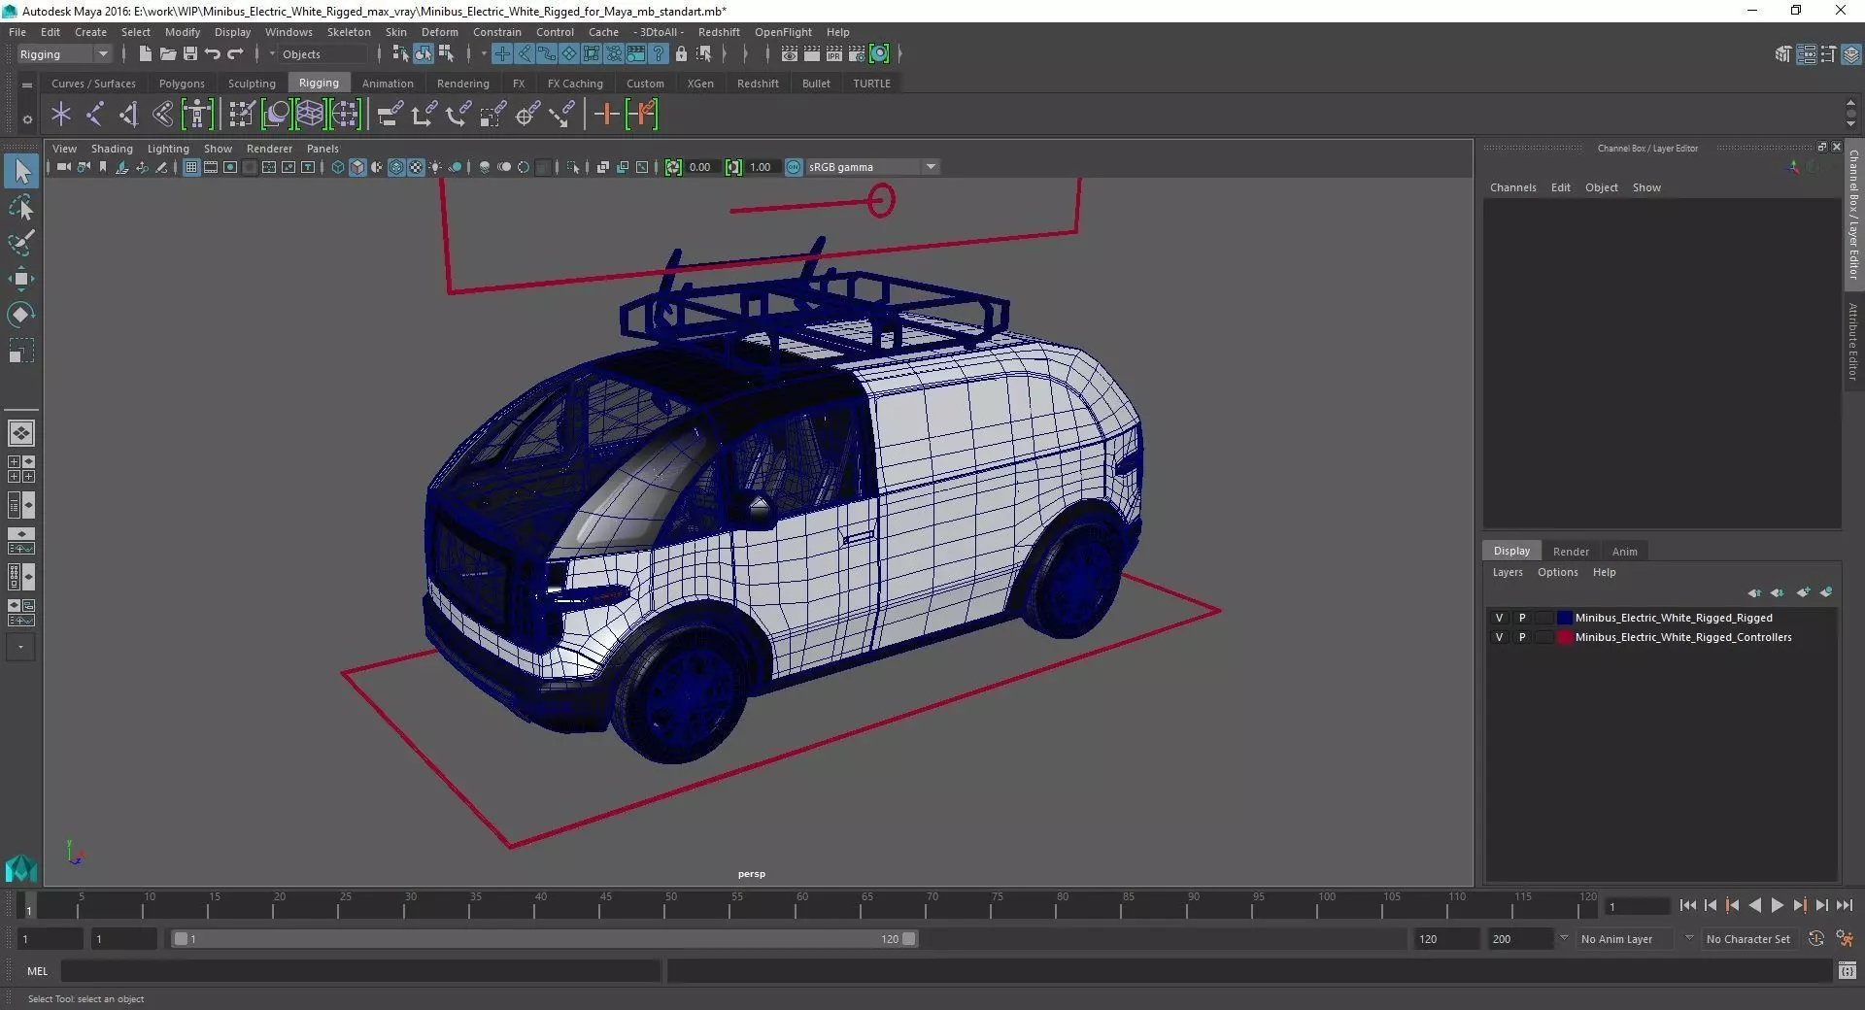Click the Set Key plus shelf icon
Screen dimensions: 1865x1010
[606, 115]
